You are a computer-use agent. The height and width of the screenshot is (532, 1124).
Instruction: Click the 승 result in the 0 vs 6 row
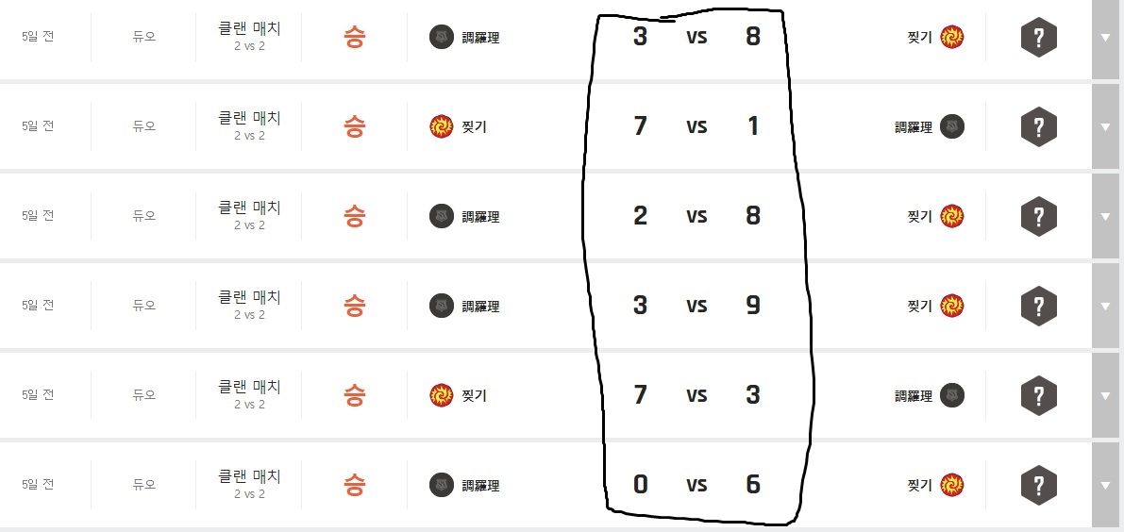pos(354,485)
